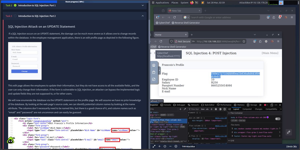The width and height of the screenshot is (300, 150).
Task: Open flex item footer.footer arrow
Action: [279, 136]
